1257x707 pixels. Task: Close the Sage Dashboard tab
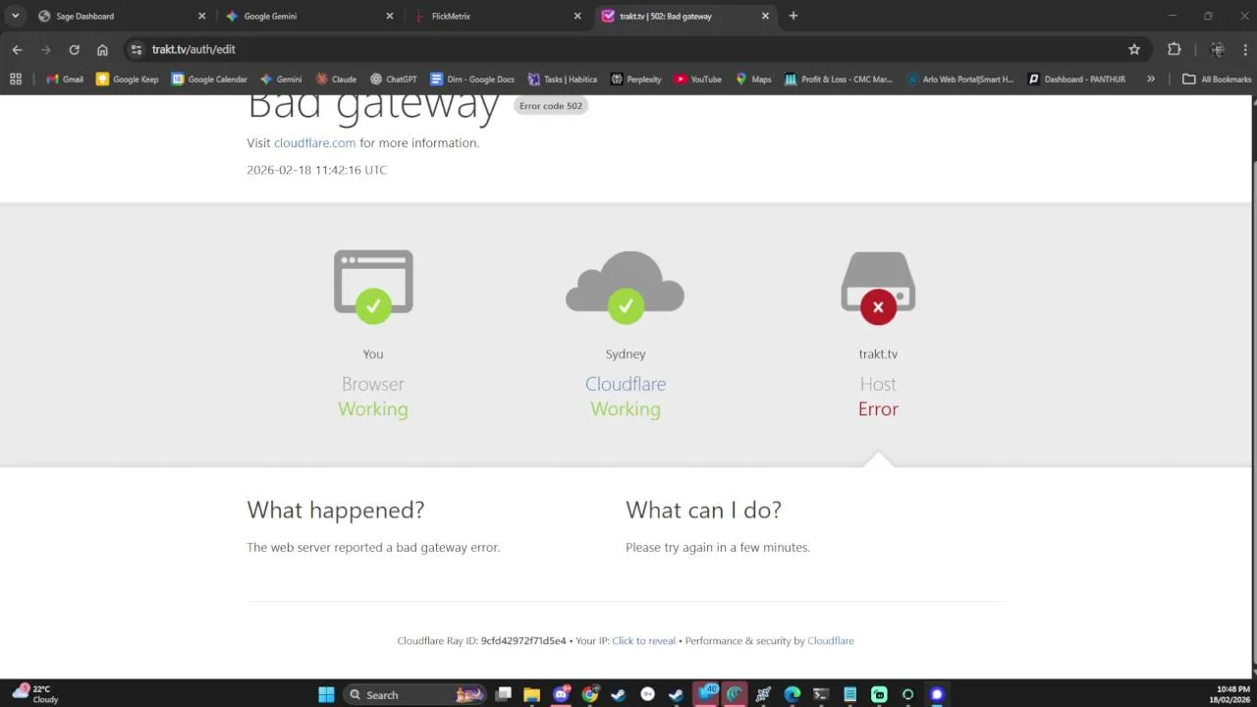(201, 16)
